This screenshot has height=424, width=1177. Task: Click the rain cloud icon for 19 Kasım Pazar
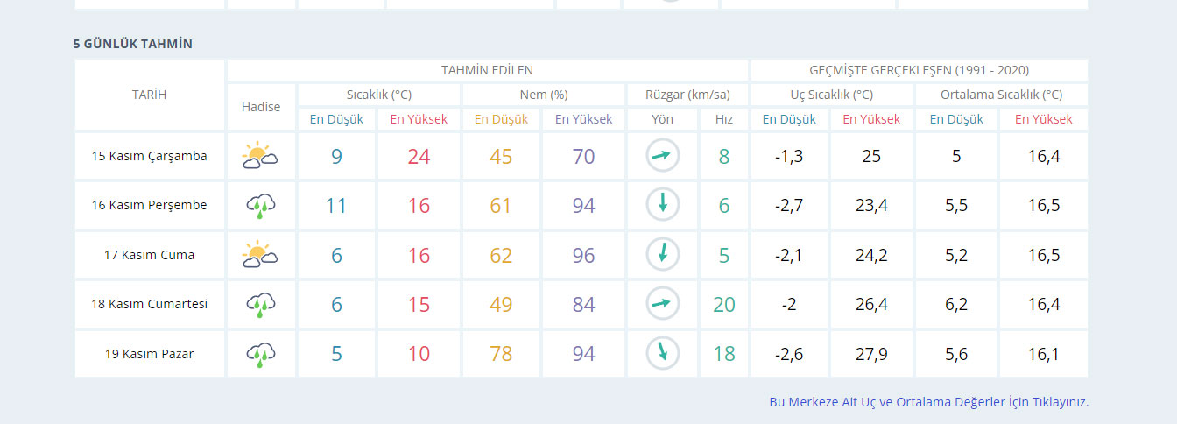click(x=260, y=354)
